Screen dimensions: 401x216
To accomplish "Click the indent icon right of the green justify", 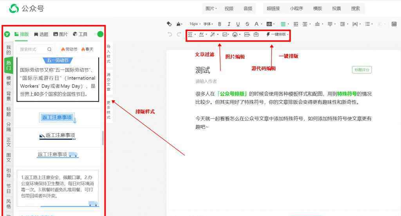I will pos(296,24).
